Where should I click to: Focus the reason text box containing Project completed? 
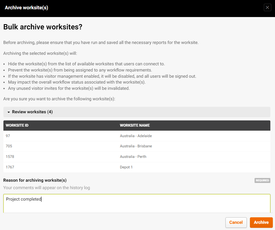[x=137, y=203]
